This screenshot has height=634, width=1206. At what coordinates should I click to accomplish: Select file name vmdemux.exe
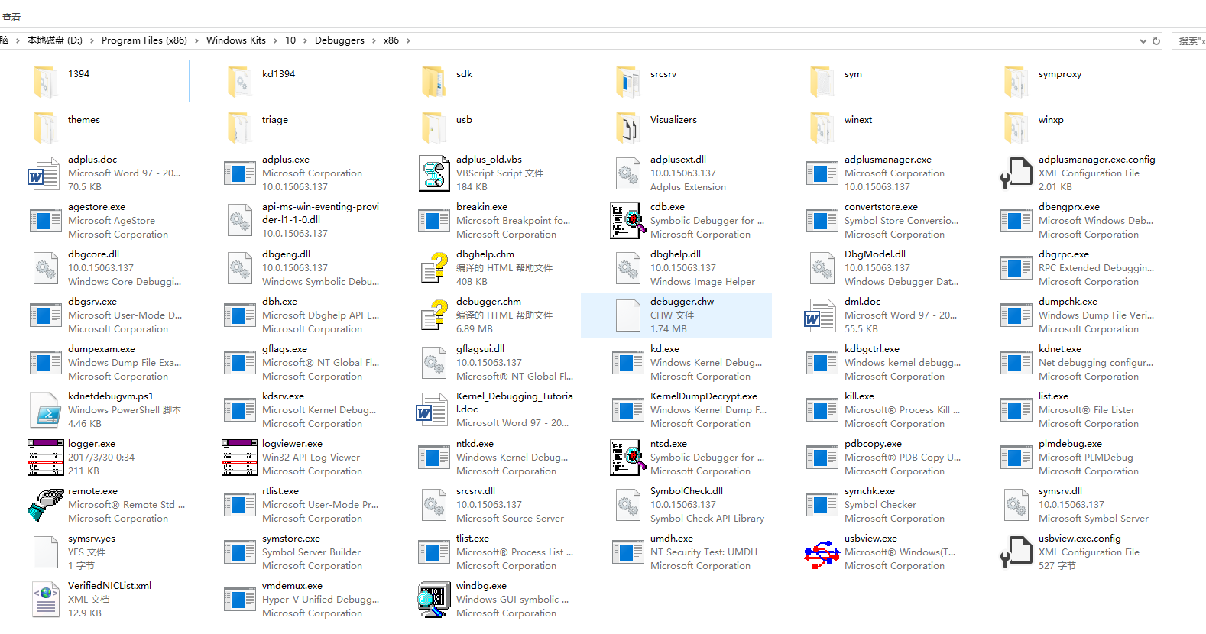[292, 586]
